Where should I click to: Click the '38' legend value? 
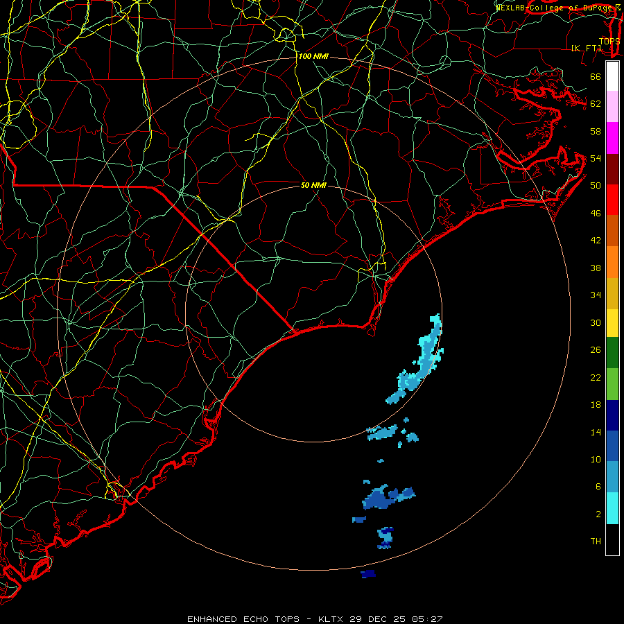(x=596, y=268)
